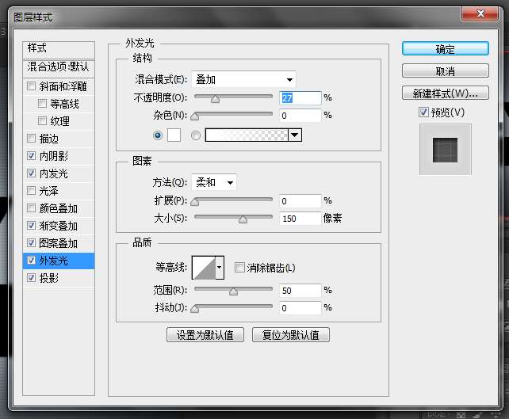Click the 不透明度 value field showing 27
509x419 pixels.
click(x=300, y=98)
